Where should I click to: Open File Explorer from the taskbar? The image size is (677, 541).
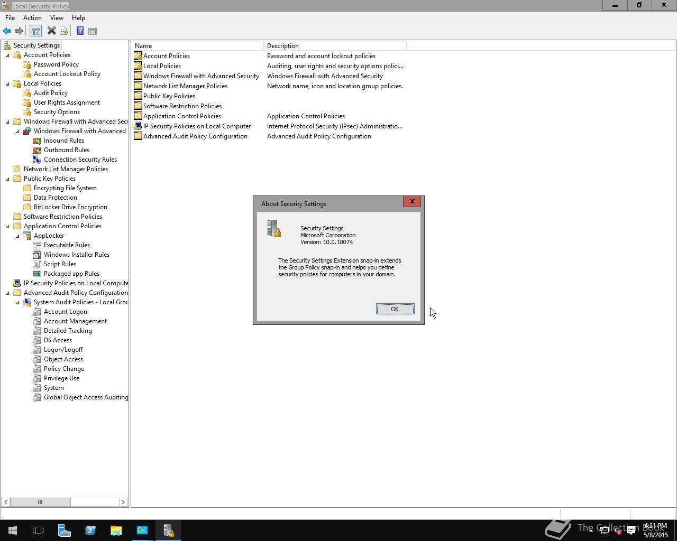coord(116,530)
